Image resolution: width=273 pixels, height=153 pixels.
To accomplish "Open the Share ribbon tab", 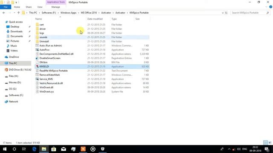I will 29,7.
